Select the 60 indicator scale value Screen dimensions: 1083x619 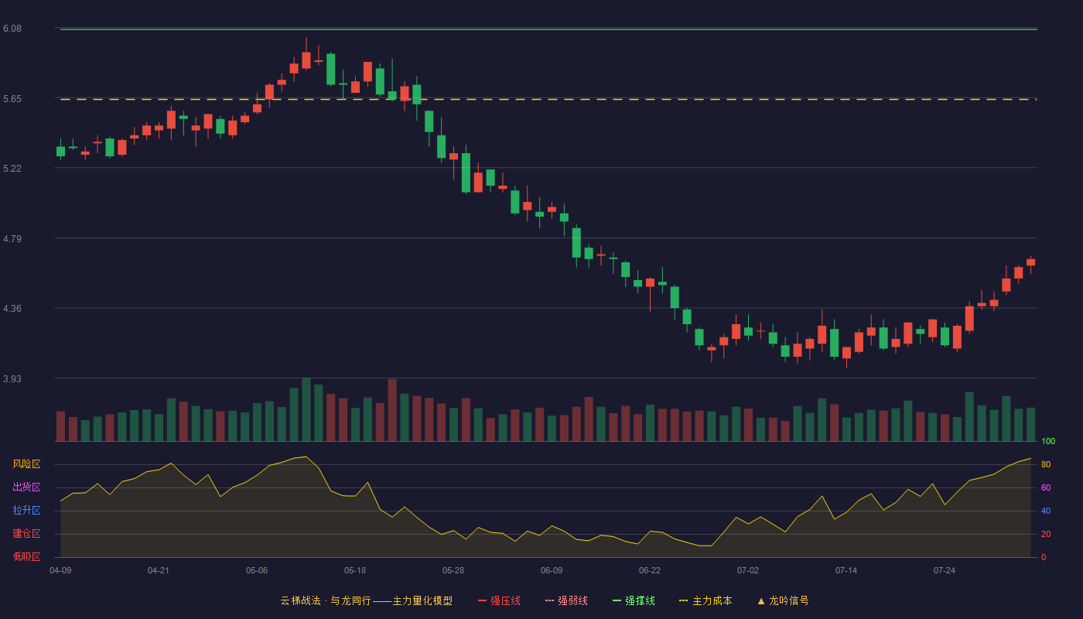(1046, 487)
